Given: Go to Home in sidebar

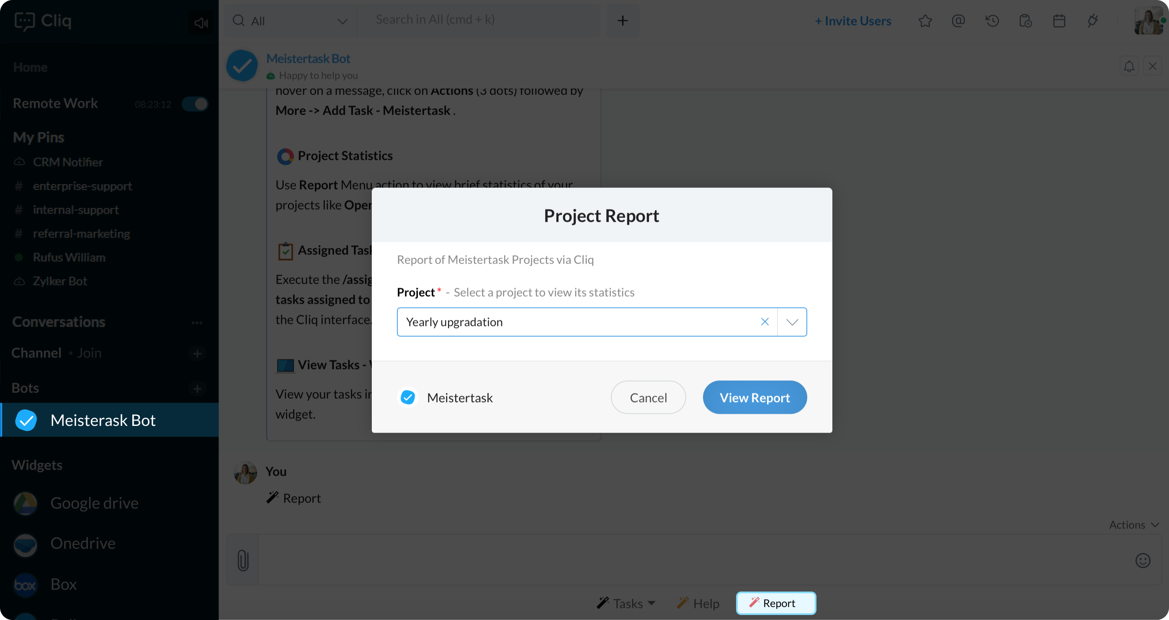Looking at the screenshot, I should tap(30, 67).
